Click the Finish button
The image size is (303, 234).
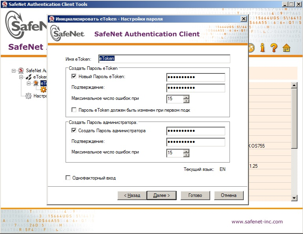tap(195, 195)
